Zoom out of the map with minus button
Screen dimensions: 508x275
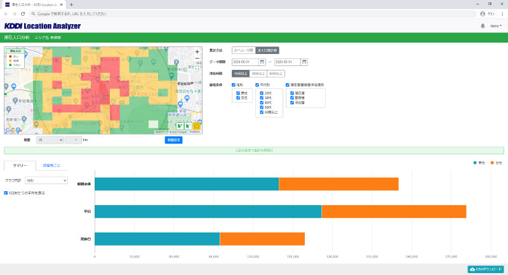[x=197, y=58]
